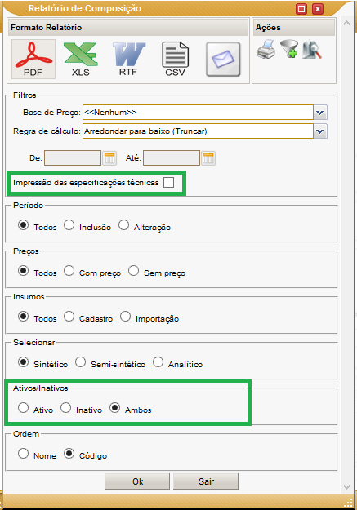Expand the Regra de cálculo dropdown

(x=320, y=131)
